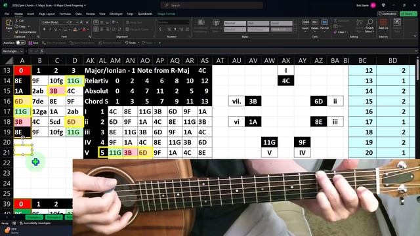
Task: Select the Normal cell style swatch
Action: pyautogui.click(x=235, y=24)
